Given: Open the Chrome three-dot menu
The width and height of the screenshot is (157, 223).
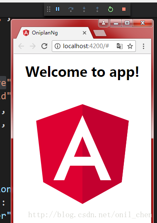Looking at the screenshot, I should coord(143,46).
